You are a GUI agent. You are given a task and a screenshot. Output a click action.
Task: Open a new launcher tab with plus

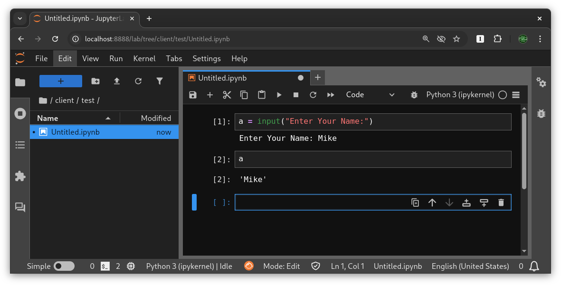(x=318, y=77)
